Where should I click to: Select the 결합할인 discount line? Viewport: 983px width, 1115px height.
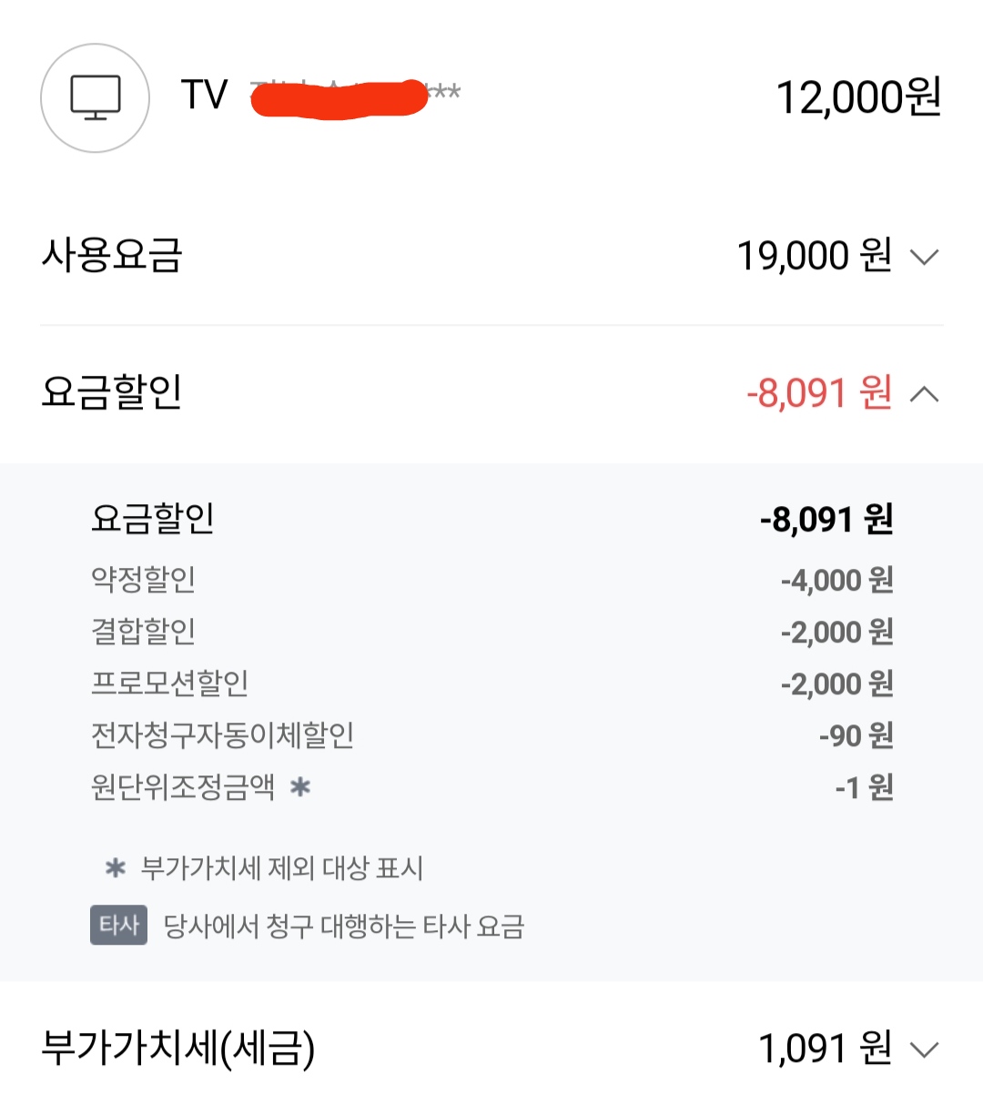point(144,632)
